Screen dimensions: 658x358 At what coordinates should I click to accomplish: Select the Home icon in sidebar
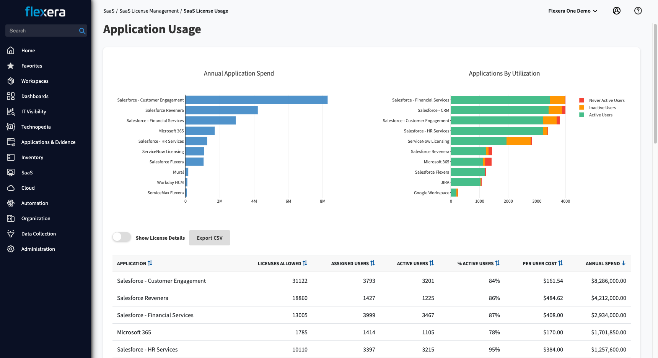[11, 50]
